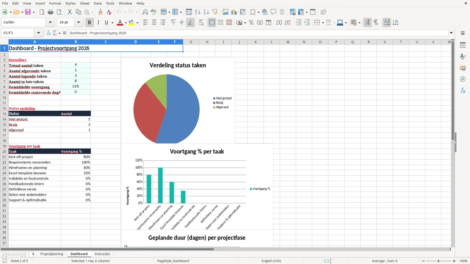
Task: Open the Format menu
Action: click(55, 3)
